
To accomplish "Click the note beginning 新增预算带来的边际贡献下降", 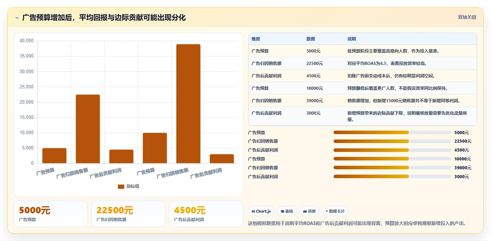I will pos(407,116).
